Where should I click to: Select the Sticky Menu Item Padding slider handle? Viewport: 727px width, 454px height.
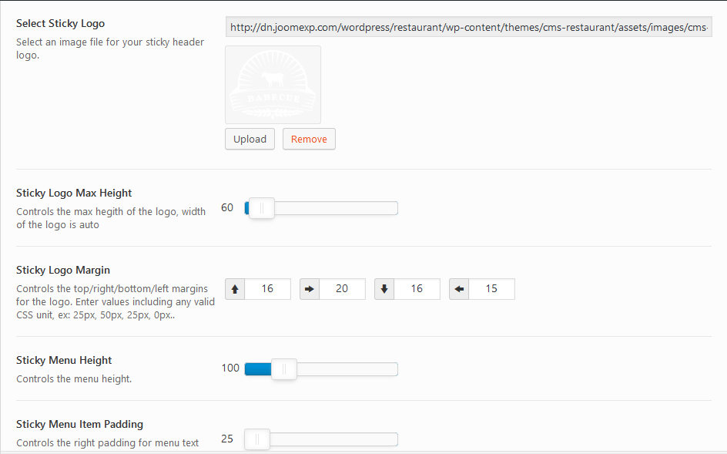point(257,439)
